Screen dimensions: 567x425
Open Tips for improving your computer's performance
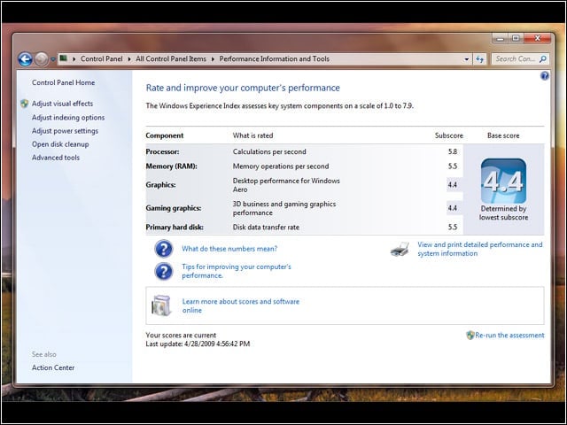tap(237, 271)
